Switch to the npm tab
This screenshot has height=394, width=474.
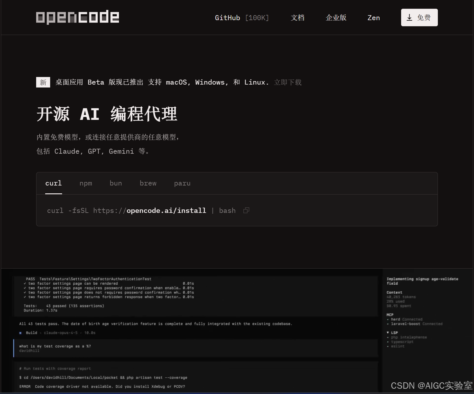coord(86,183)
